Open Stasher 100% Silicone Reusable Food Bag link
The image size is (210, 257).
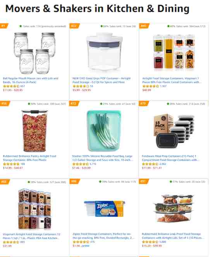pyautogui.click(x=103, y=158)
